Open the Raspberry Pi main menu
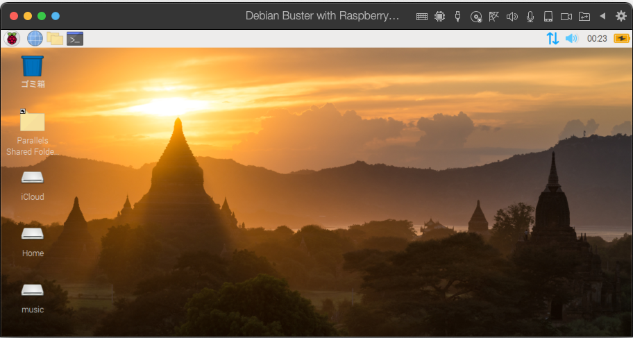 coord(12,39)
